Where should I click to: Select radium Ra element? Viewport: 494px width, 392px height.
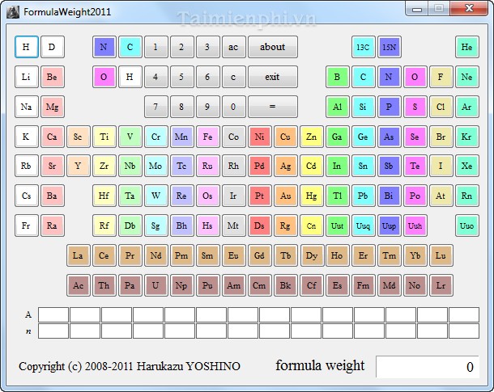53,226
